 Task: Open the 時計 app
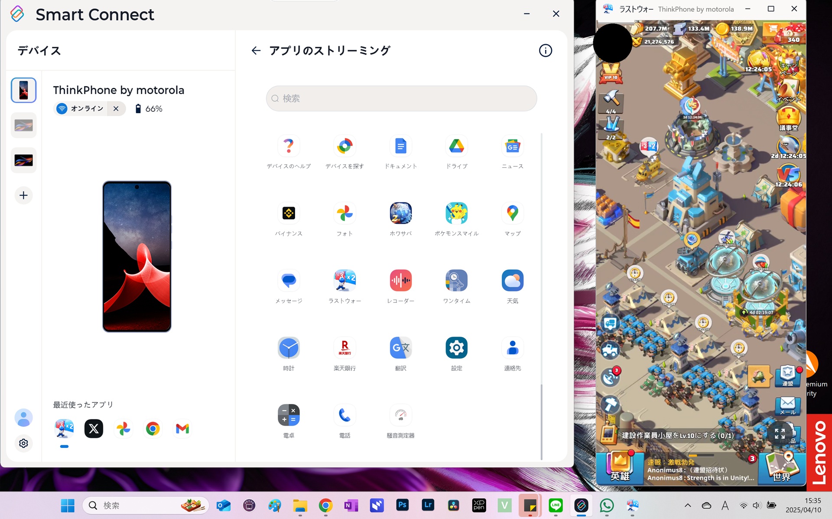pyautogui.click(x=289, y=347)
